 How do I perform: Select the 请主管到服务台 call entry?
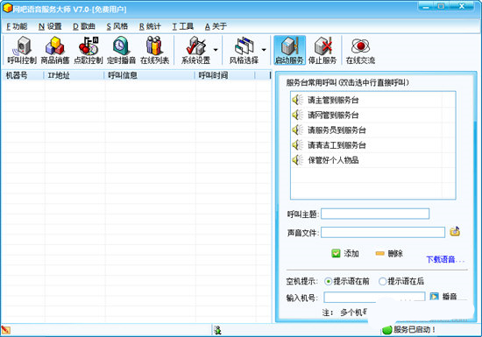pyautogui.click(x=372, y=100)
